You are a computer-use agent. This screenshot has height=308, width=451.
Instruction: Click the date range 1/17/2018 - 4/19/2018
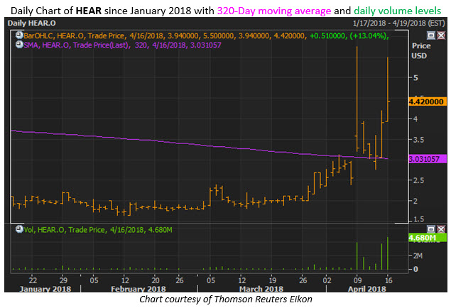point(399,23)
